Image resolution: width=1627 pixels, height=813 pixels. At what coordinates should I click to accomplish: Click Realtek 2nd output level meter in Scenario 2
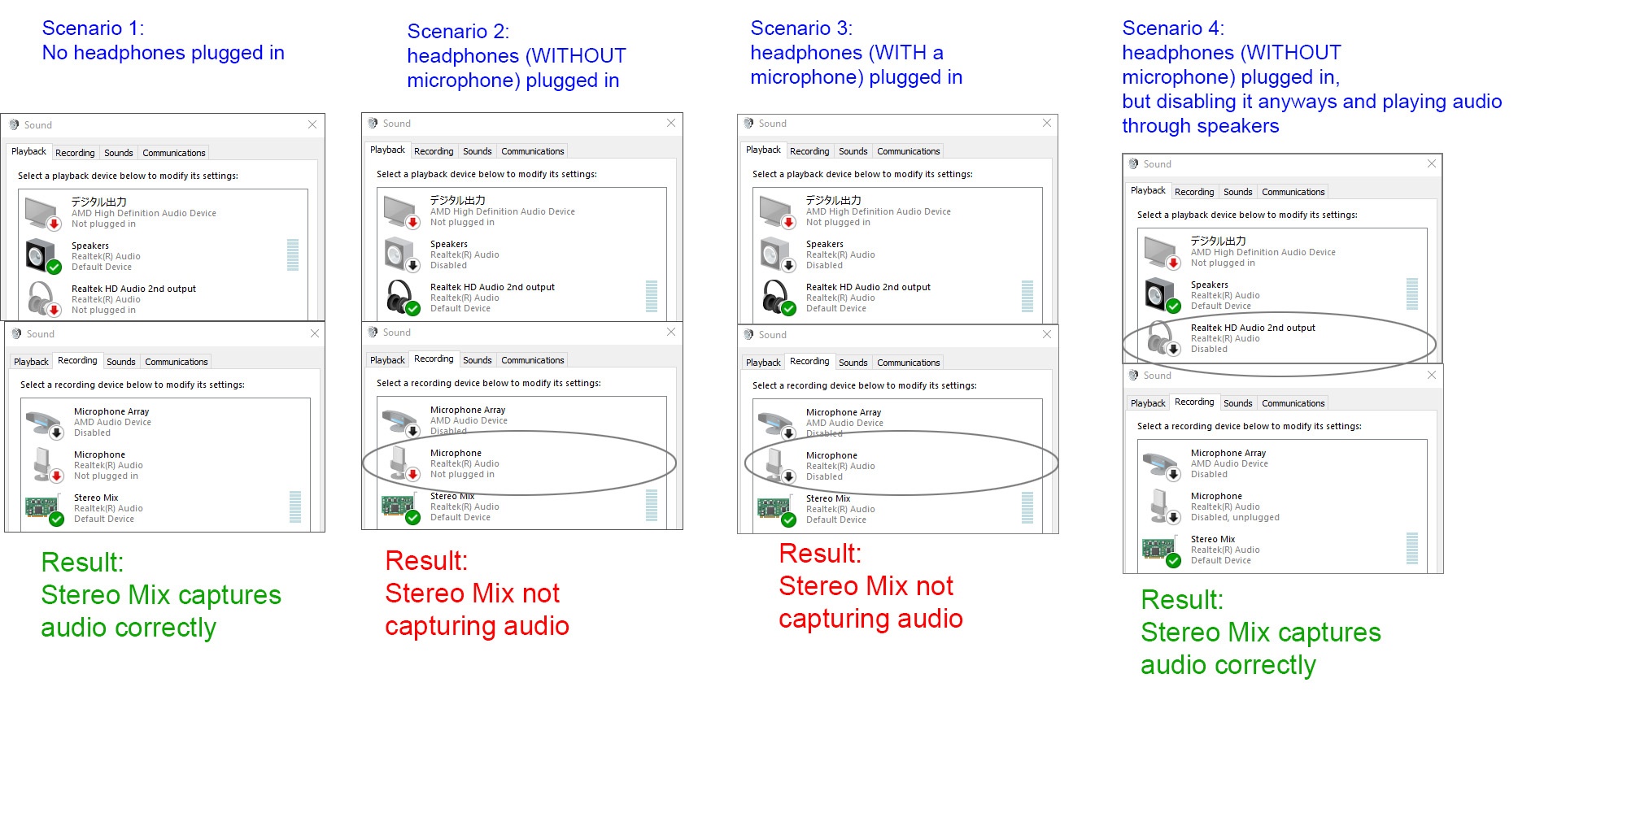652,297
